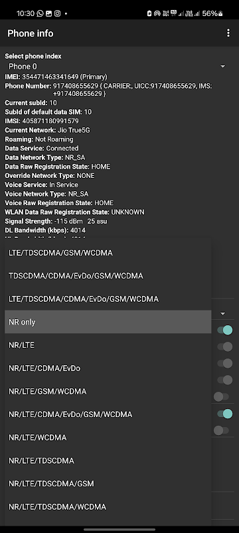
Task: Select LTE/TDSCDMA/GSM/WCDMA option
Action: [108, 253]
